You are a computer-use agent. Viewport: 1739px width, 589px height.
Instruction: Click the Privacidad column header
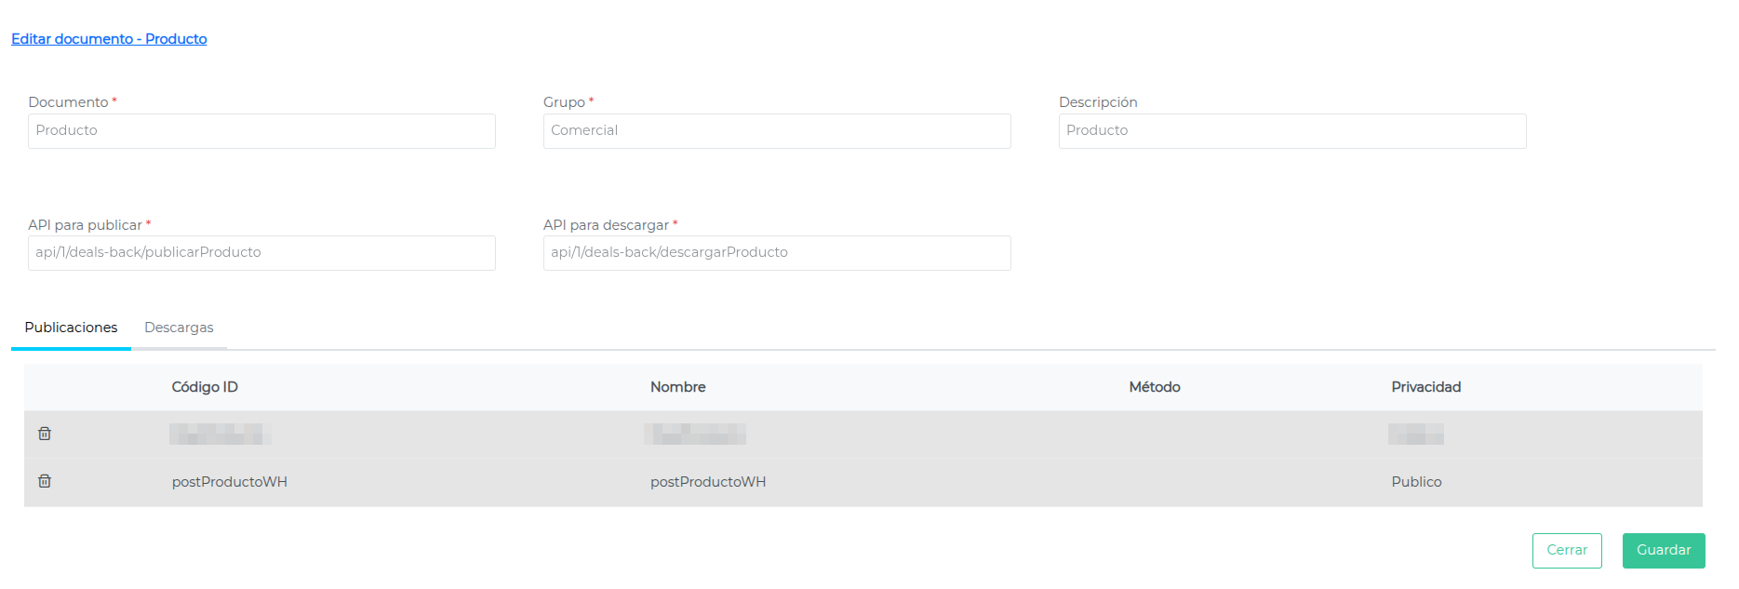click(1425, 387)
